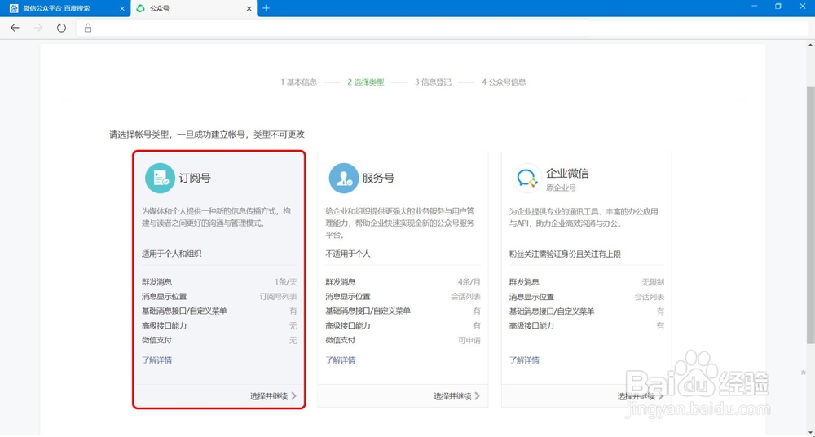This screenshot has height=437, width=815.
Task: Minimize the browser window
Action: (x=754, y=6)
